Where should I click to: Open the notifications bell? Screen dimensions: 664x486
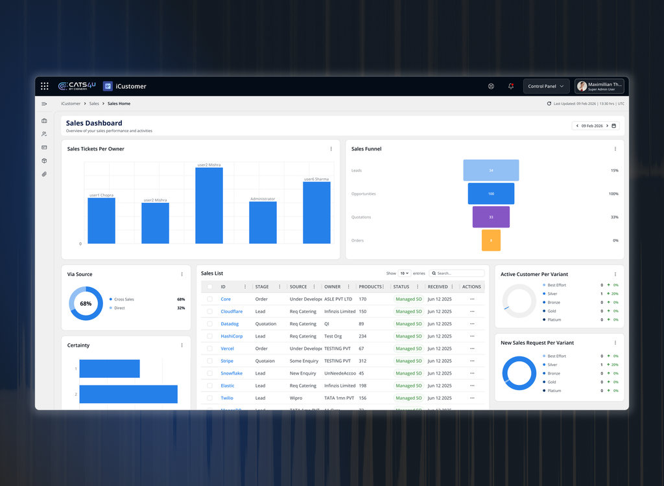click(x=511, y=86)
